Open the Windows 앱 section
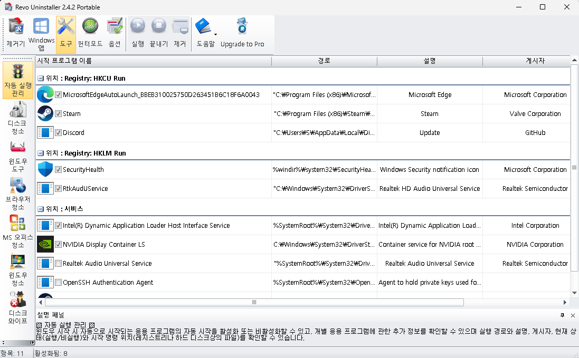 tap(41, 32)
